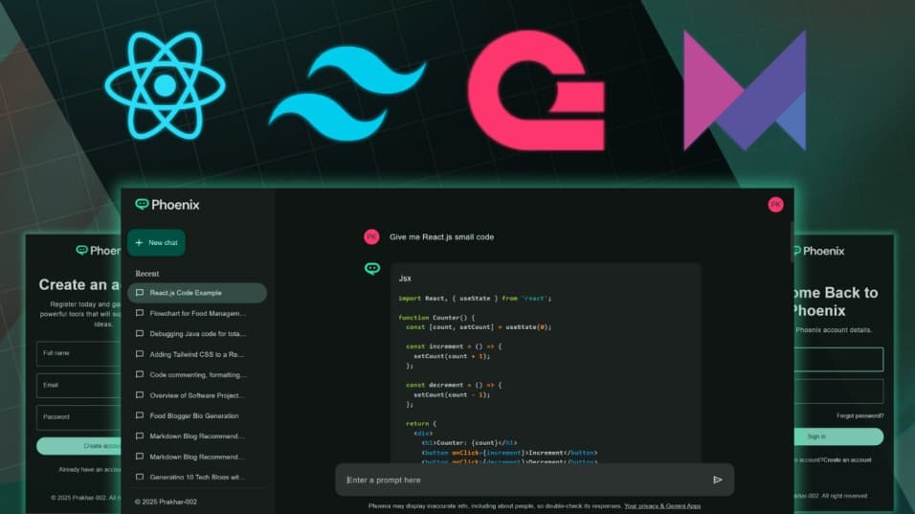The height and width of the screenshot is (514, 915).
Task: Open the PK user avatar in the header
Action: (775, 205)
